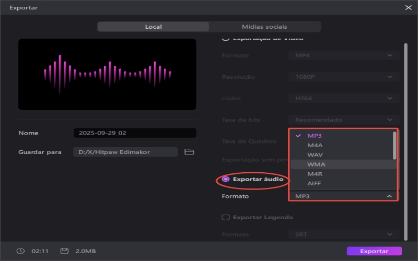418x261 pixels.
Task: Select the video export radio button
Action: pos(226,39)
